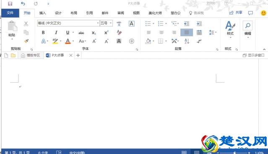
Task: Open the borders dropdown
Action: (166, 41)
